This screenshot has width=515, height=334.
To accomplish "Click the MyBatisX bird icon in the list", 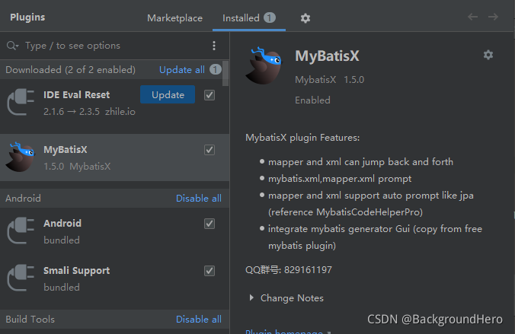I will pos(21,157).
